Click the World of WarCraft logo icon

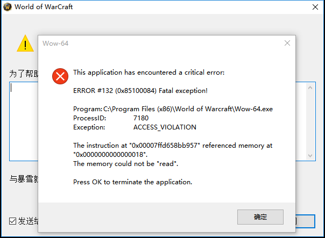(8, 7)
